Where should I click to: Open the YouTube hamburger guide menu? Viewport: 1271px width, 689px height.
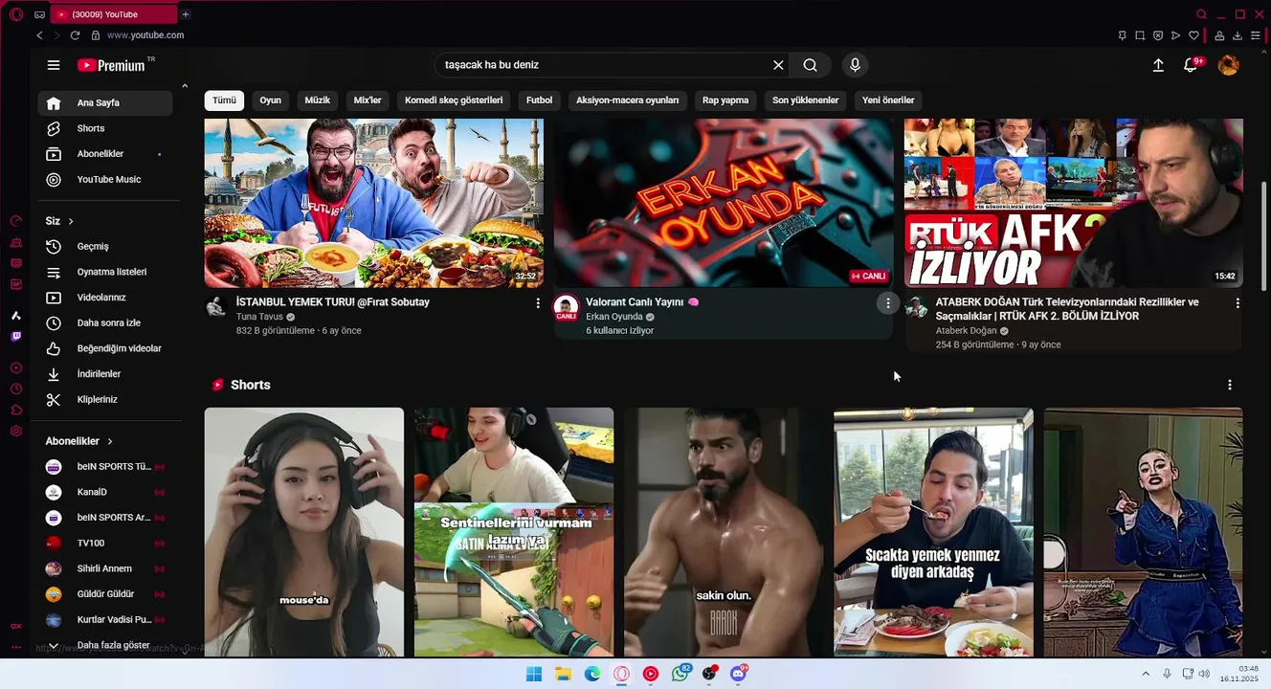point(54,65)
